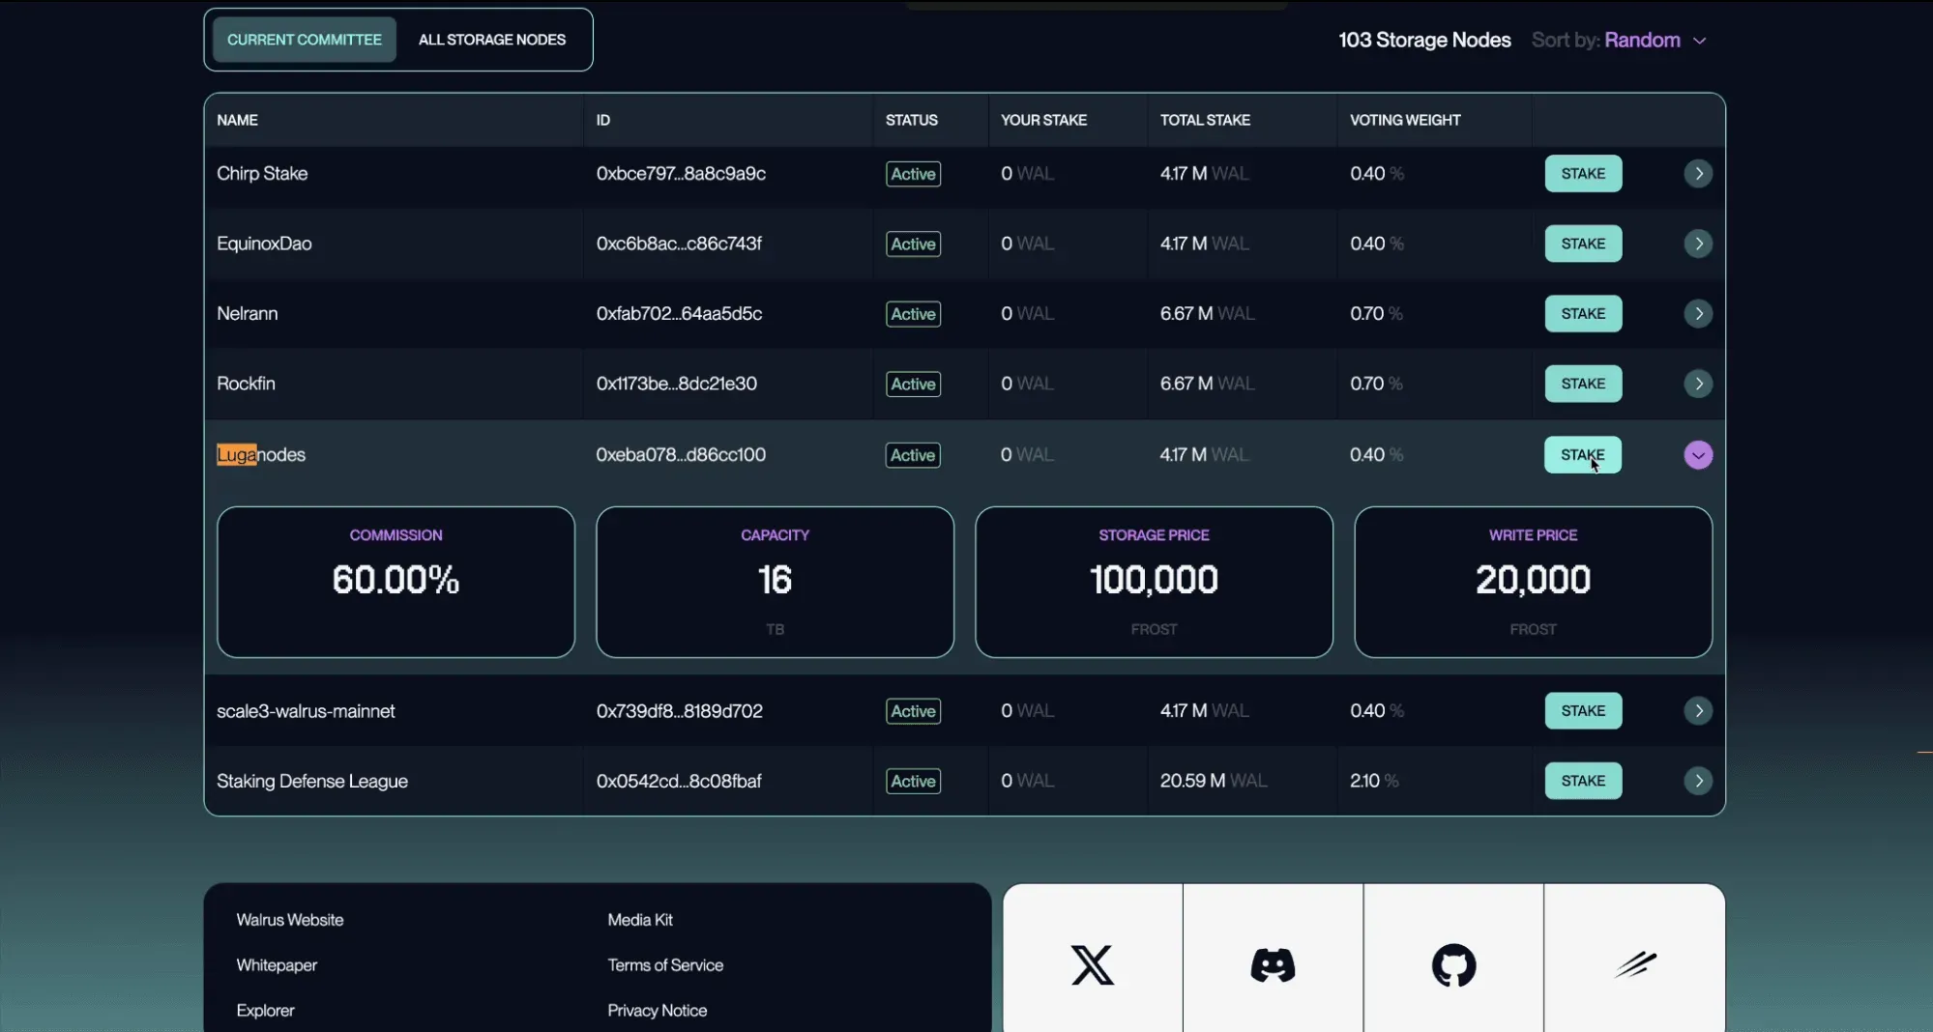The width and height of the screenshot is (1933, 1032).
Task: Click the Voting Weight column header
Action: point(1405,120)
